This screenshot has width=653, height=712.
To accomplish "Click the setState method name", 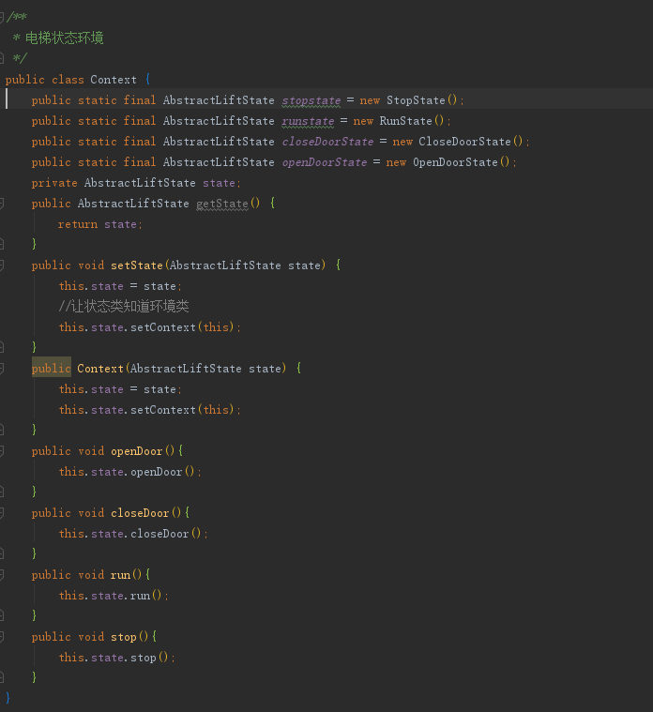I will [137, 265].
